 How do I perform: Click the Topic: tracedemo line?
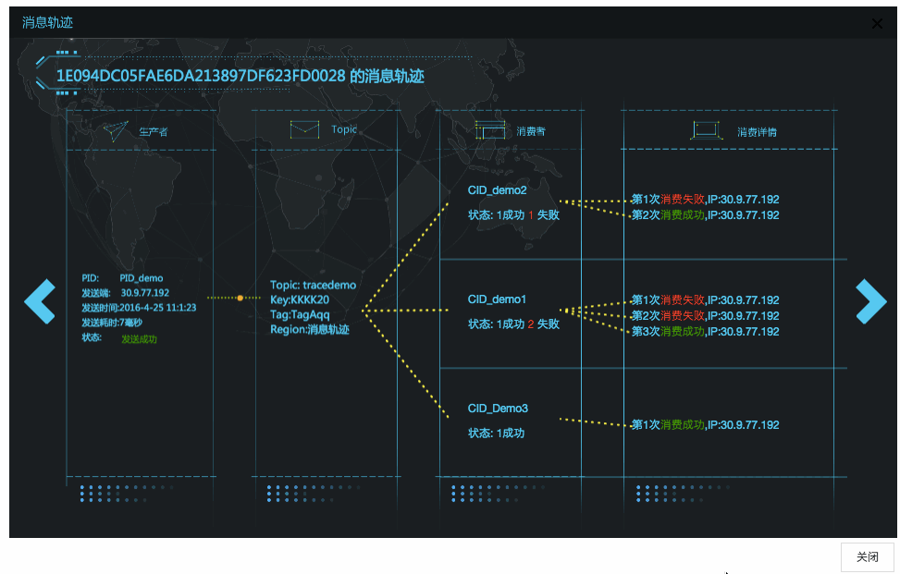point(313,285)
